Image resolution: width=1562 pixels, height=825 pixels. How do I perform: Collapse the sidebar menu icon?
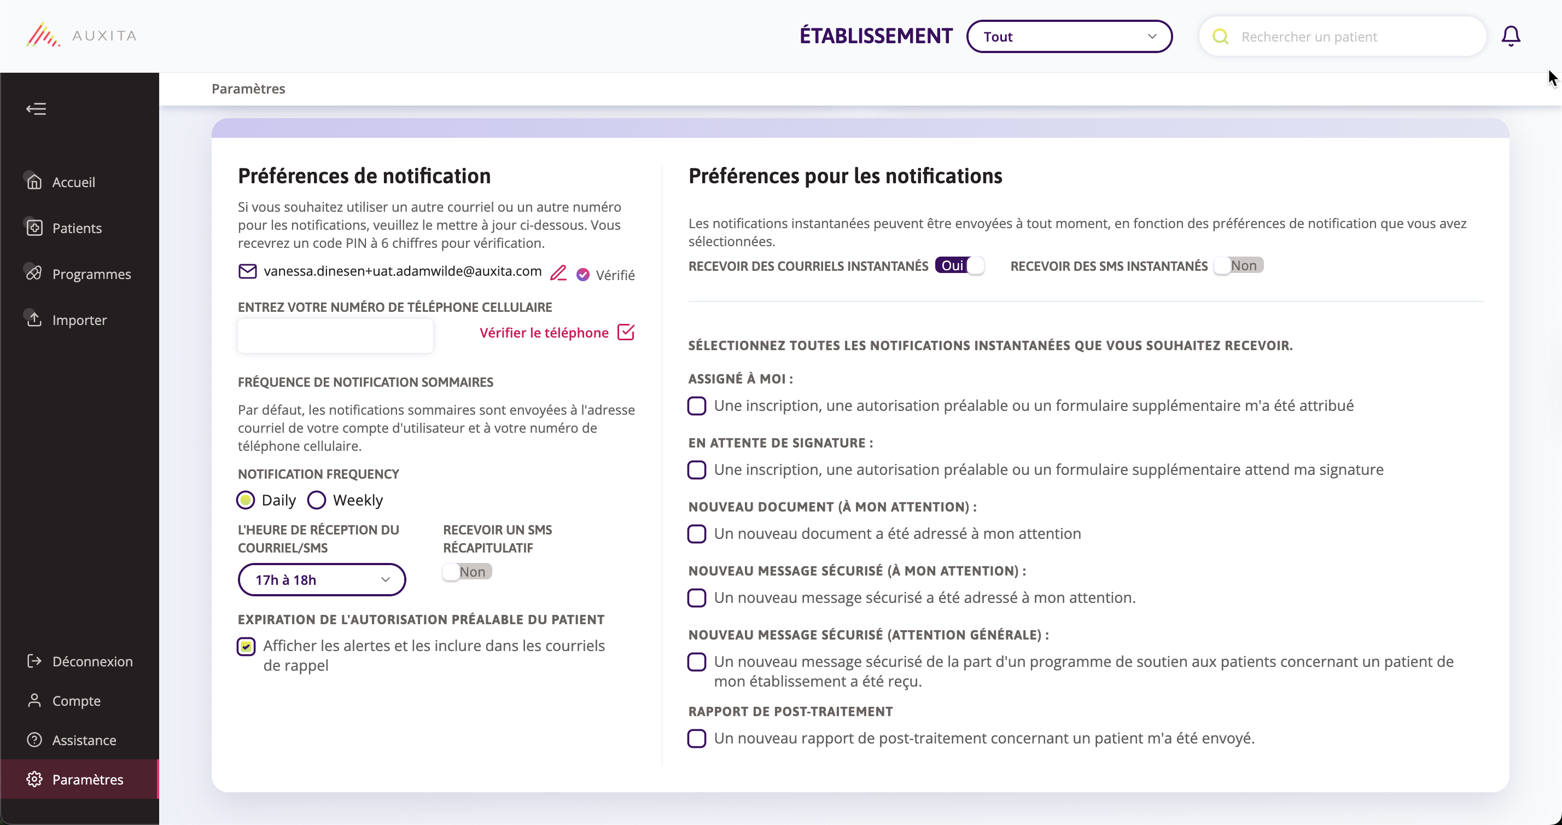(x=37, y=108)
